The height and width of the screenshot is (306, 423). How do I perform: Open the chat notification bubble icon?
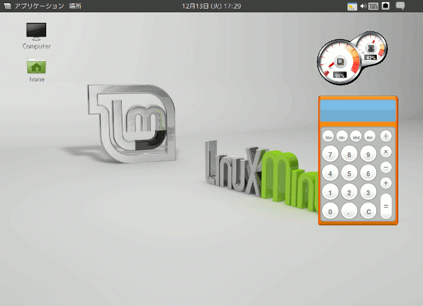(401, 6)
